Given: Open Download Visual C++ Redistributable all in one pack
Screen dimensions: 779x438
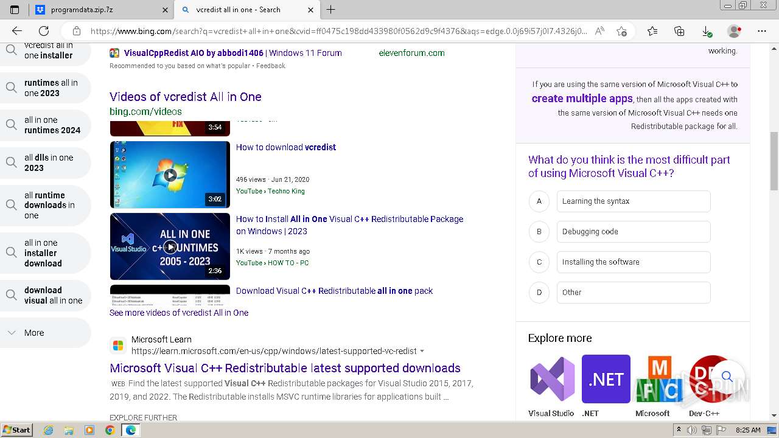Looking at the screenshot, I should [x=334, y=291].
